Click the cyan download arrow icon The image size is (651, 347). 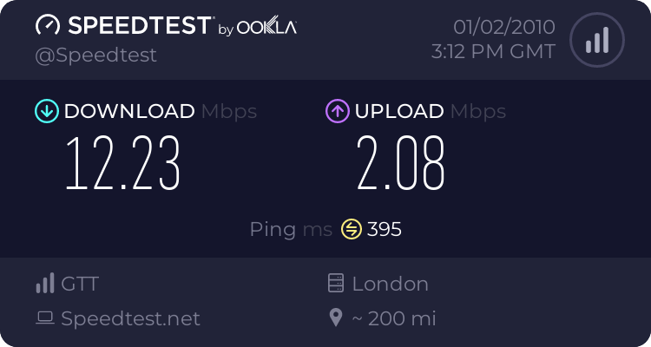click(46, 111)
